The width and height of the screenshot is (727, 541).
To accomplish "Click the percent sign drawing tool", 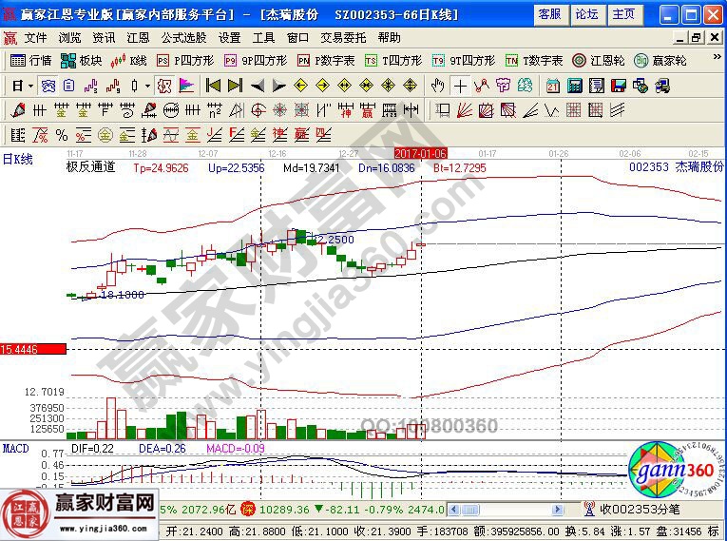I will pyautogui.click(x=61, y=134).
